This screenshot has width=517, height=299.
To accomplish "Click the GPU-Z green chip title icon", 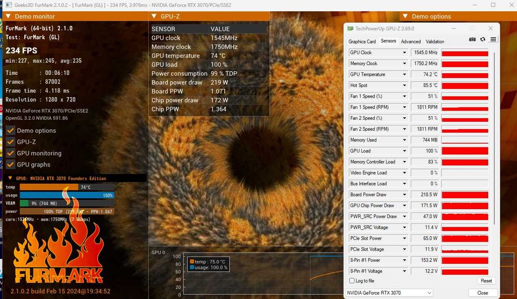I will tap(350, 29).
